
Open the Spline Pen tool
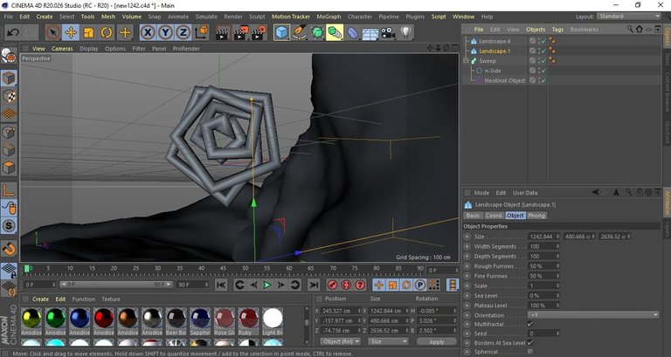(300, 32)
